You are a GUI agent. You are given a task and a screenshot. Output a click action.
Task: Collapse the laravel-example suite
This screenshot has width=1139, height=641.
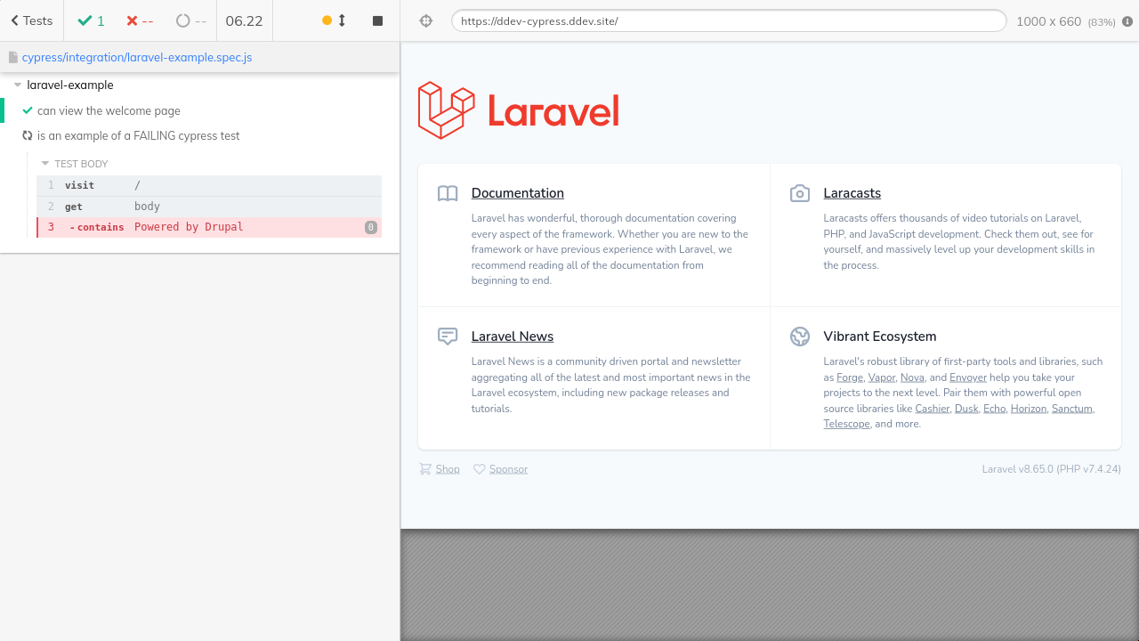(19, 85)
